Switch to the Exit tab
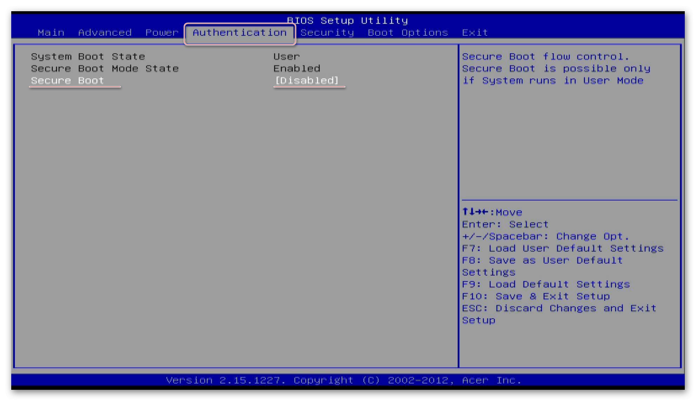The width and height of the screenshot is (696, 401). (x=475, y=33)
